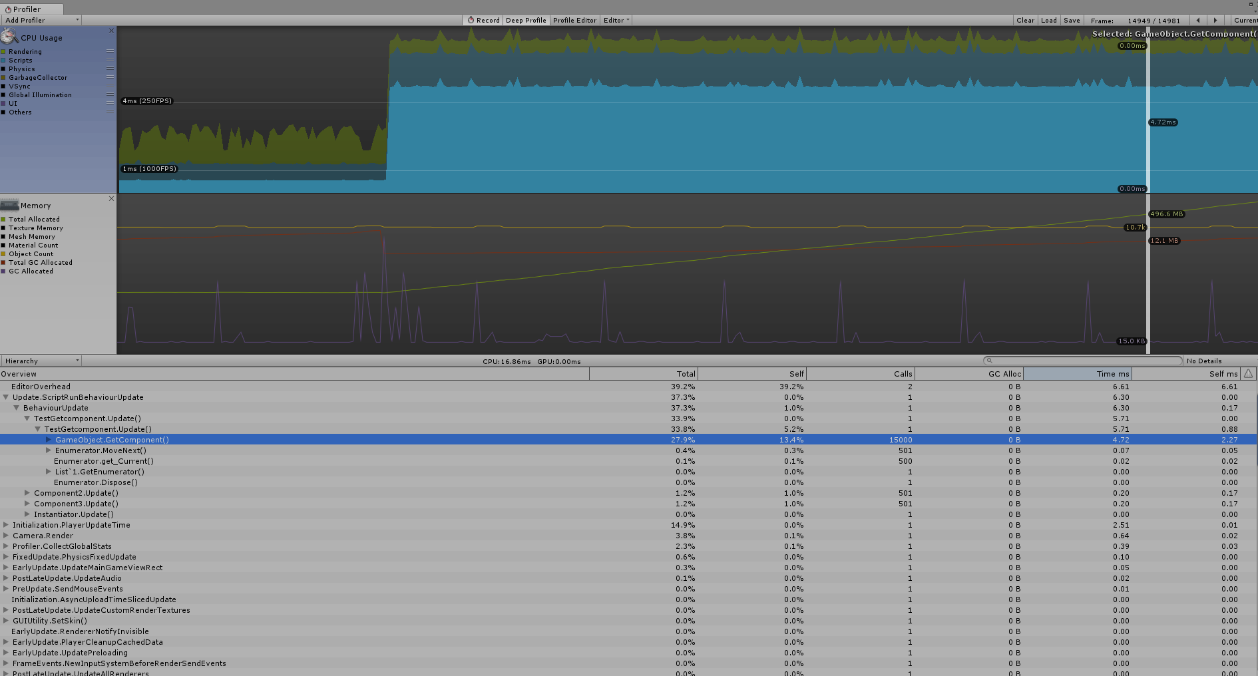Click the Physics reorder handle
1258x676 pixels.
pyautogui.click(x=110, y=69)
